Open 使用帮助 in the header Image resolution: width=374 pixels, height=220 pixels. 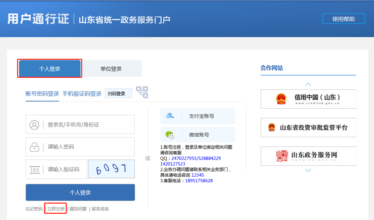[343, 19]
